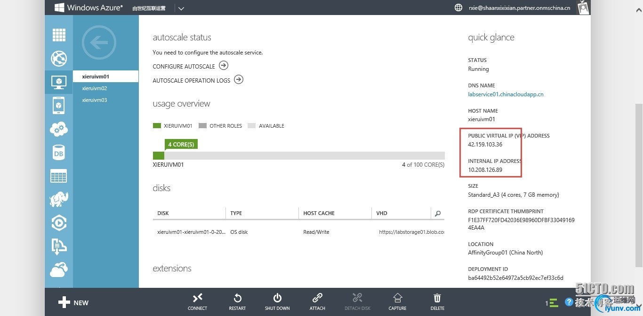Delete the virtual machine

437,301
